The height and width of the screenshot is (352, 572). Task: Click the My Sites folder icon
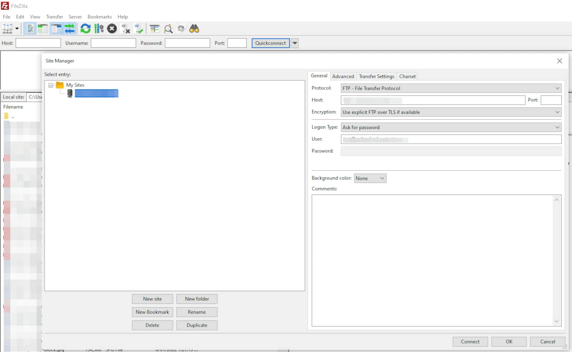pyautogui.click(x=60, y=85)
